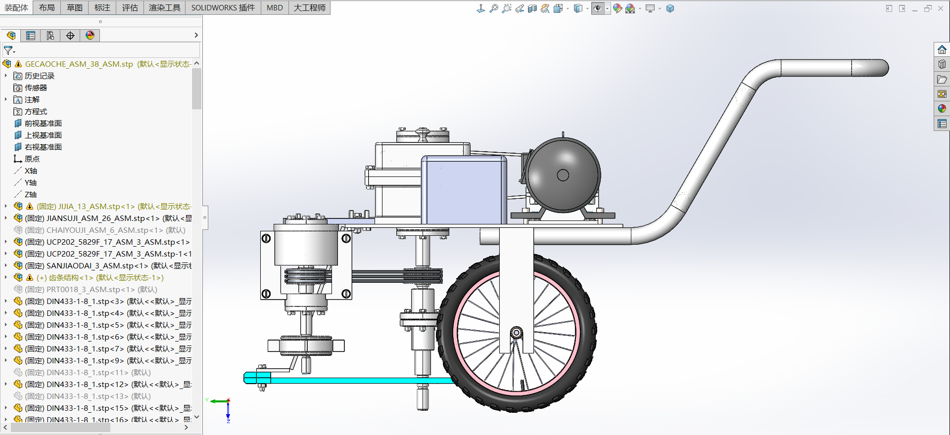Open Display Style dropdown arrow
This screenshot has width=950, height=435.
pos(587,8)
